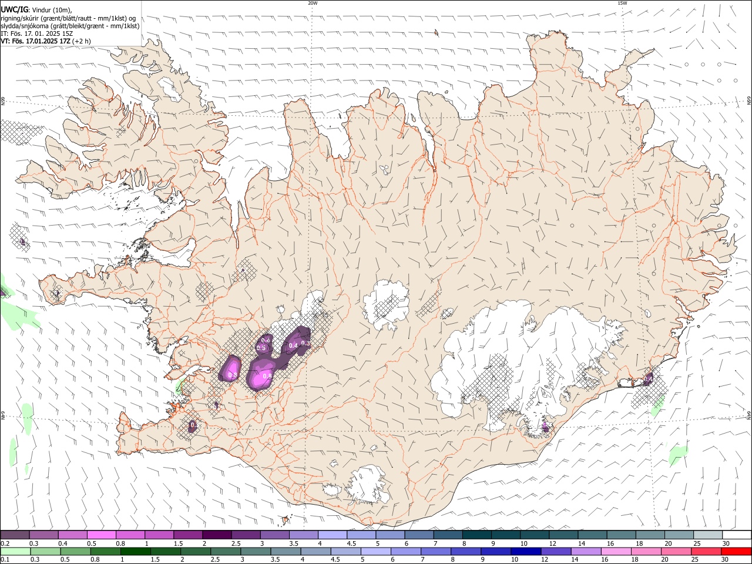Pick the darkest purple upper-row swatch from 2 to 2.5
The height and width of the screenshot is (564, 752).
pyautogui.click(x=216, y=535)
